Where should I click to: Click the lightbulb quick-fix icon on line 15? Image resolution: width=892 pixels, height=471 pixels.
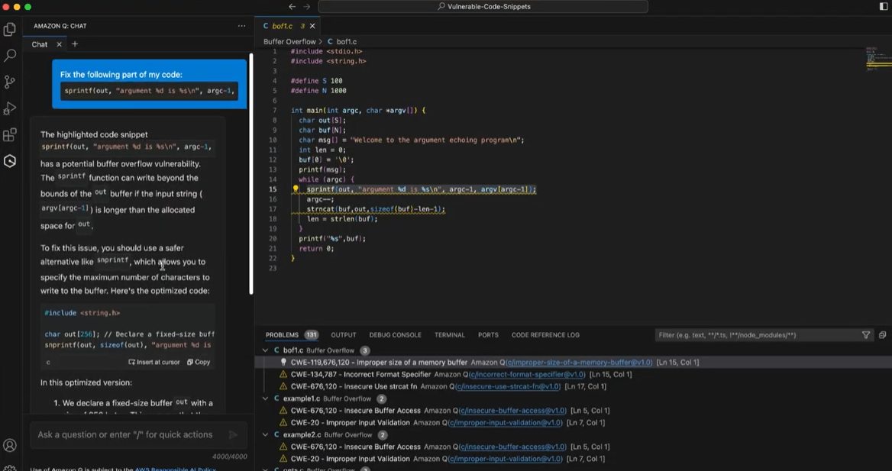[x=296, y=189]
